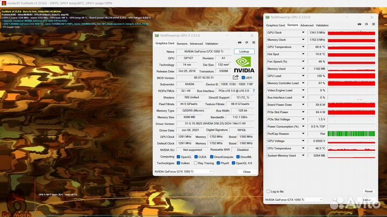Switch to Graphics Card tab in Sensors window
The width and height of the screenshot is (387, 217).
pyautogui.click(x=275, y=25)
